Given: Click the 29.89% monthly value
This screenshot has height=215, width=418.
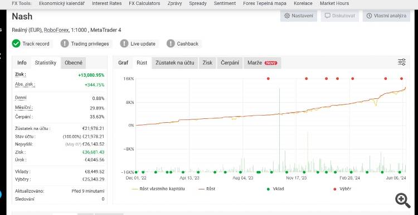Looking at the screenshot, I should click(x=97, y=108).
